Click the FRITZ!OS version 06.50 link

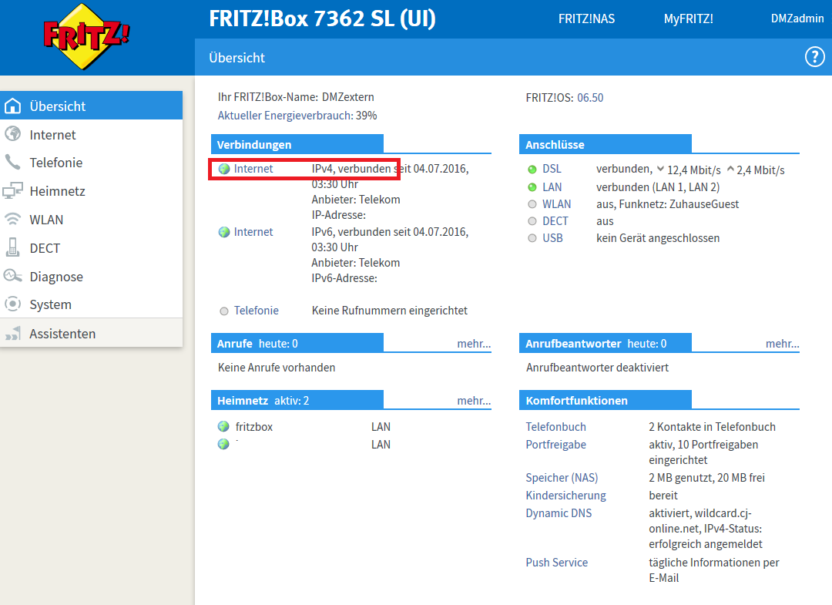(590, 98)
